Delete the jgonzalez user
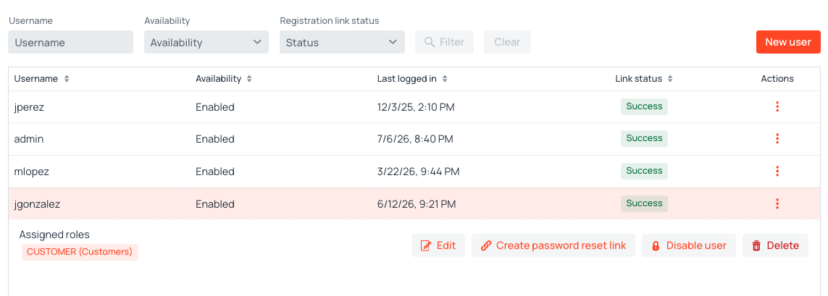The height and width of the screenshot is (296, 828). click(775, 245)
